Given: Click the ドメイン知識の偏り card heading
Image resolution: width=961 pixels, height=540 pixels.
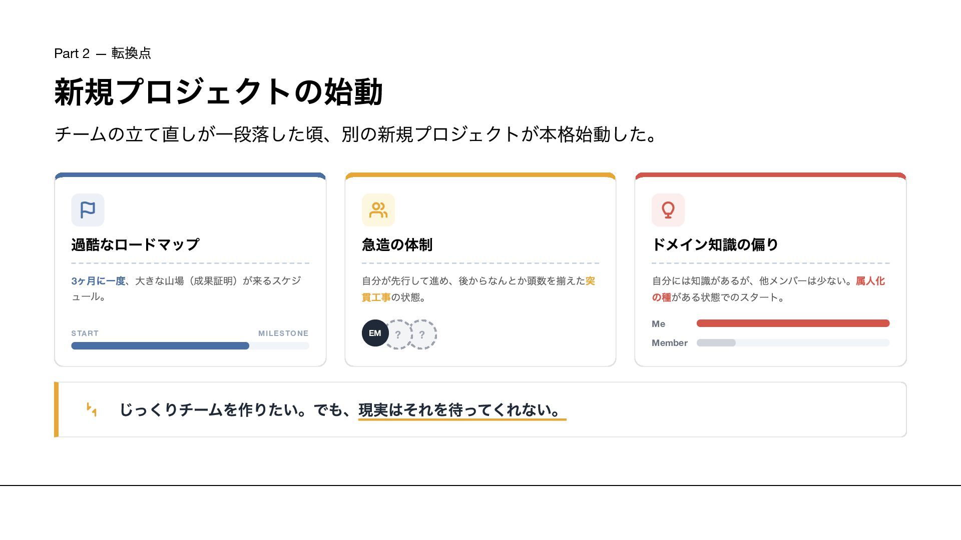Looking at the screenshot, I should click(715, 244).
